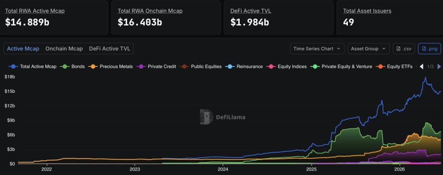Image resolution: width=443 pixels, height=175 pixels.
Task: Click the $18b y-axis label
Action: 9,77
